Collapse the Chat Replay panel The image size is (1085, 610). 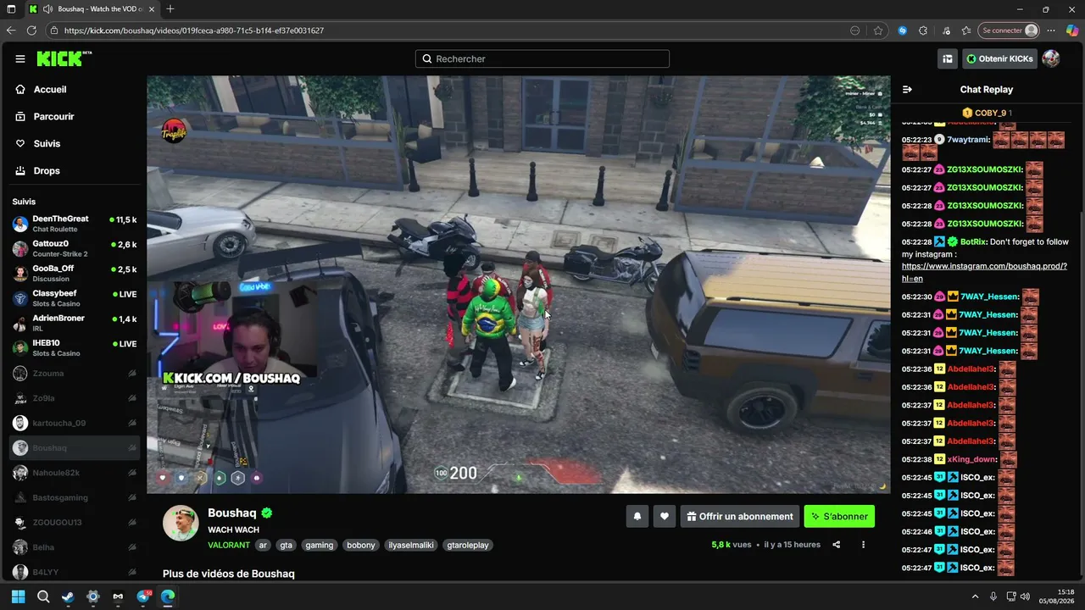tap(907, 90)
